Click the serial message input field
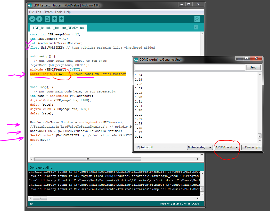Screen dimensions: 270x211 click(190, 67)
